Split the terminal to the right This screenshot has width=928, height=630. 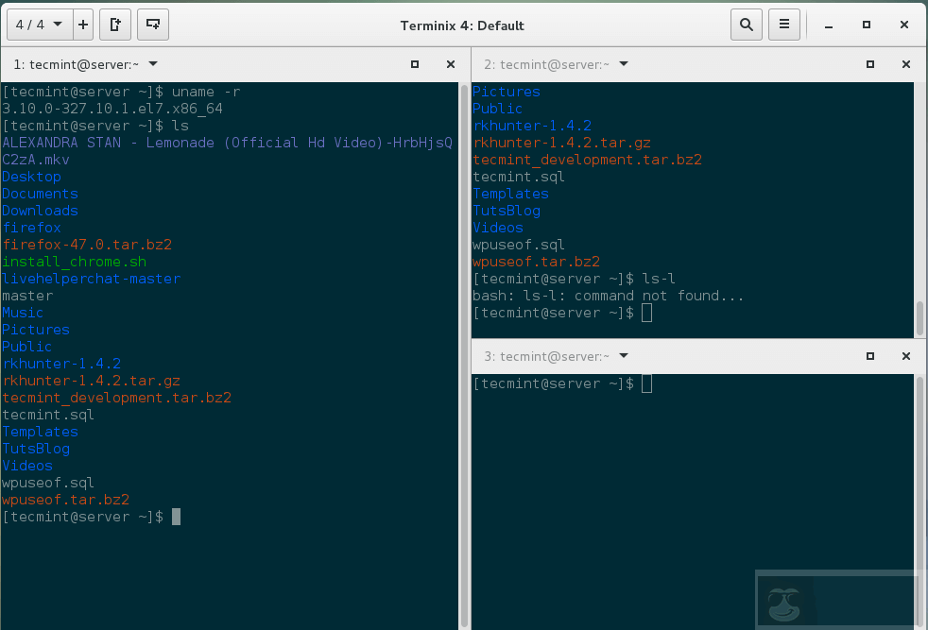click(x=115, y=25)
